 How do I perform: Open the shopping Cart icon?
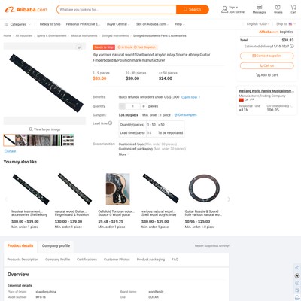point(293,8)
